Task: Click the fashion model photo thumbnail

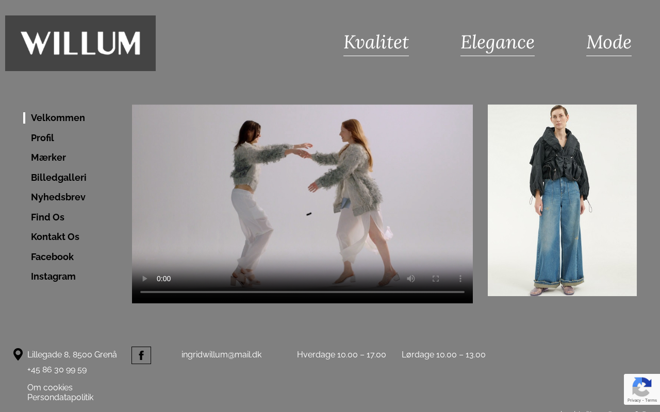Action: [x=562, y=200]
